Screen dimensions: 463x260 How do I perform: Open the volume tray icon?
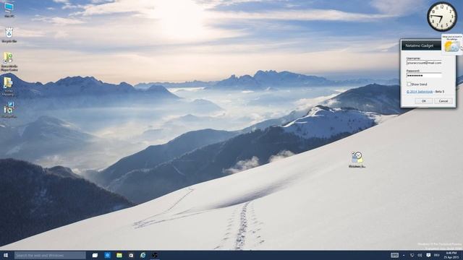[420, 255]
